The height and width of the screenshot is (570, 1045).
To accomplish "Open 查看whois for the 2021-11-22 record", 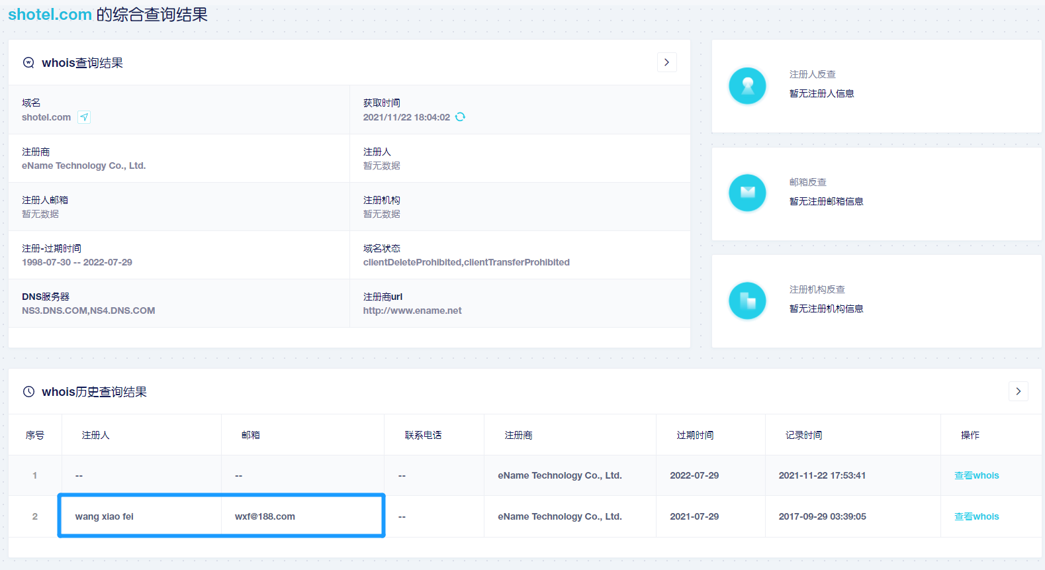I will click(976, 475).
